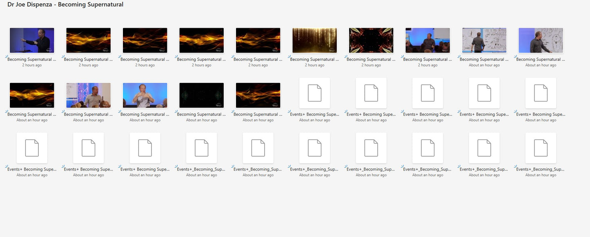The width and height of the screenshot is (590, 237).
Task: Open video of speaker in white shirt with audience
Action: (88, 95)
